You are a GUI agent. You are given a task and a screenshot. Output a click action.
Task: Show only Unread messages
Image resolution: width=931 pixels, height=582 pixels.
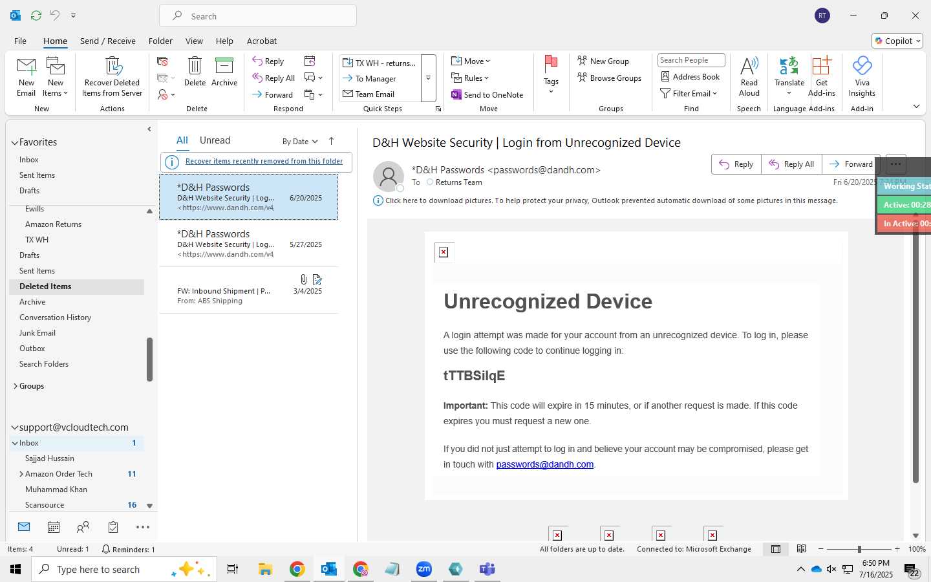tap(215, 140)
